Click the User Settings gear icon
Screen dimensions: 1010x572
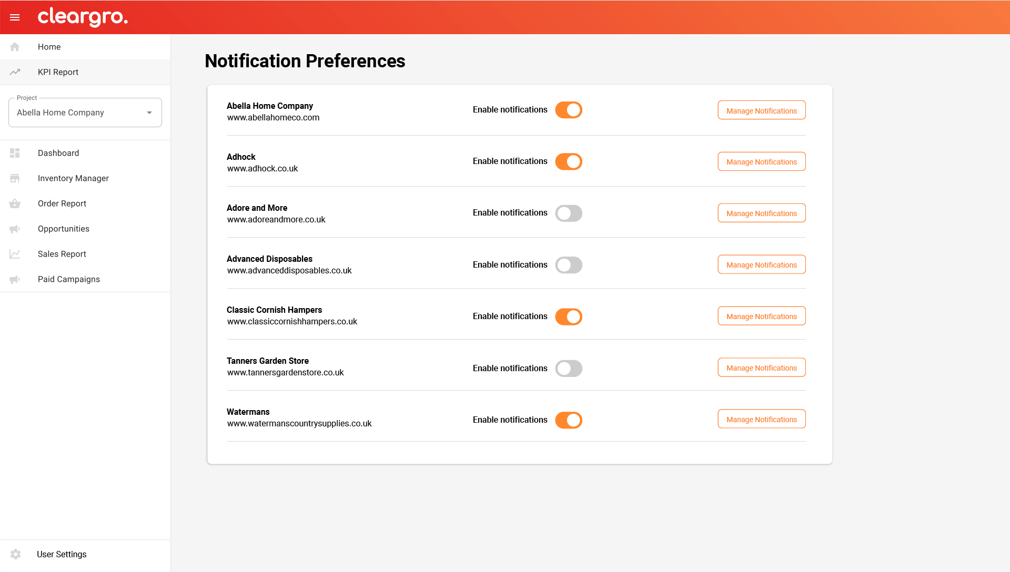tap(16, 554)
